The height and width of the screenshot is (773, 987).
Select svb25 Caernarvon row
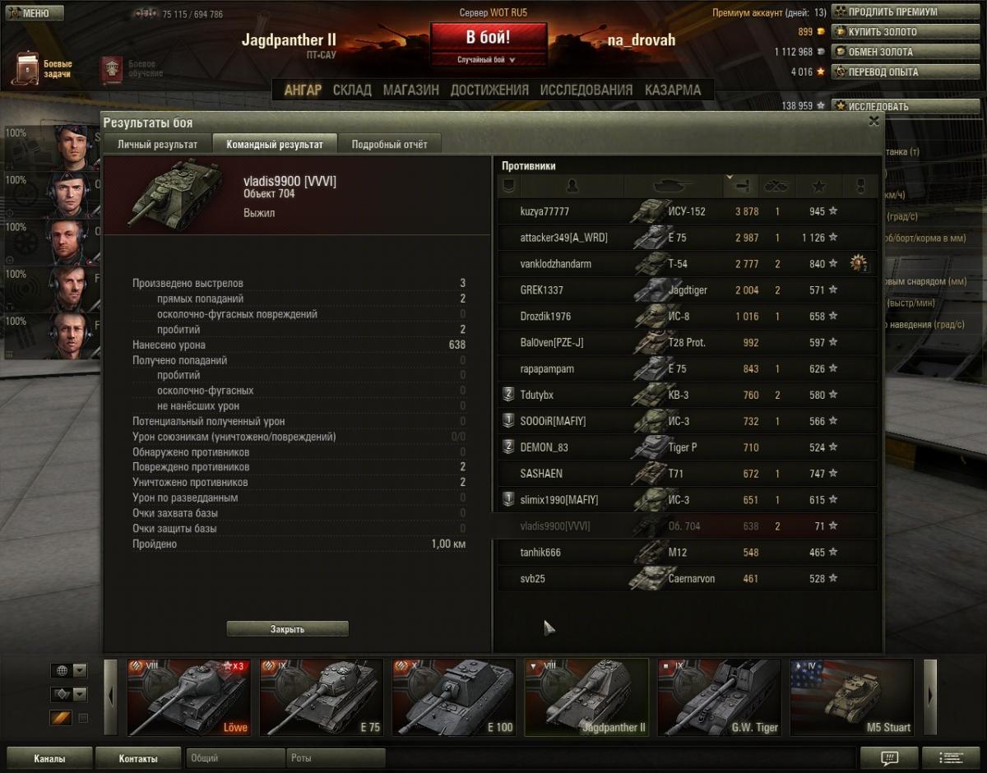coord(688,579)
